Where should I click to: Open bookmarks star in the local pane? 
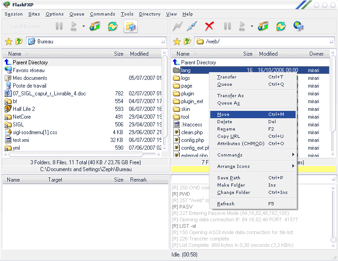(8, 42)
